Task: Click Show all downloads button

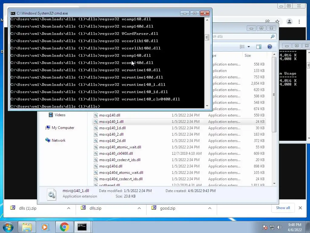Action: point(283,208)
